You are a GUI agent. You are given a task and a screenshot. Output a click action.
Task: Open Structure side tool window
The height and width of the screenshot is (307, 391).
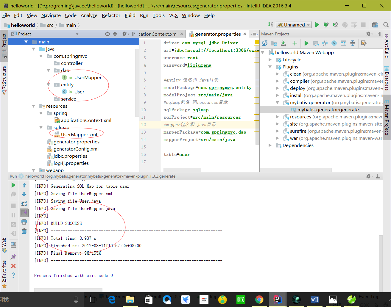coord(4,80)
